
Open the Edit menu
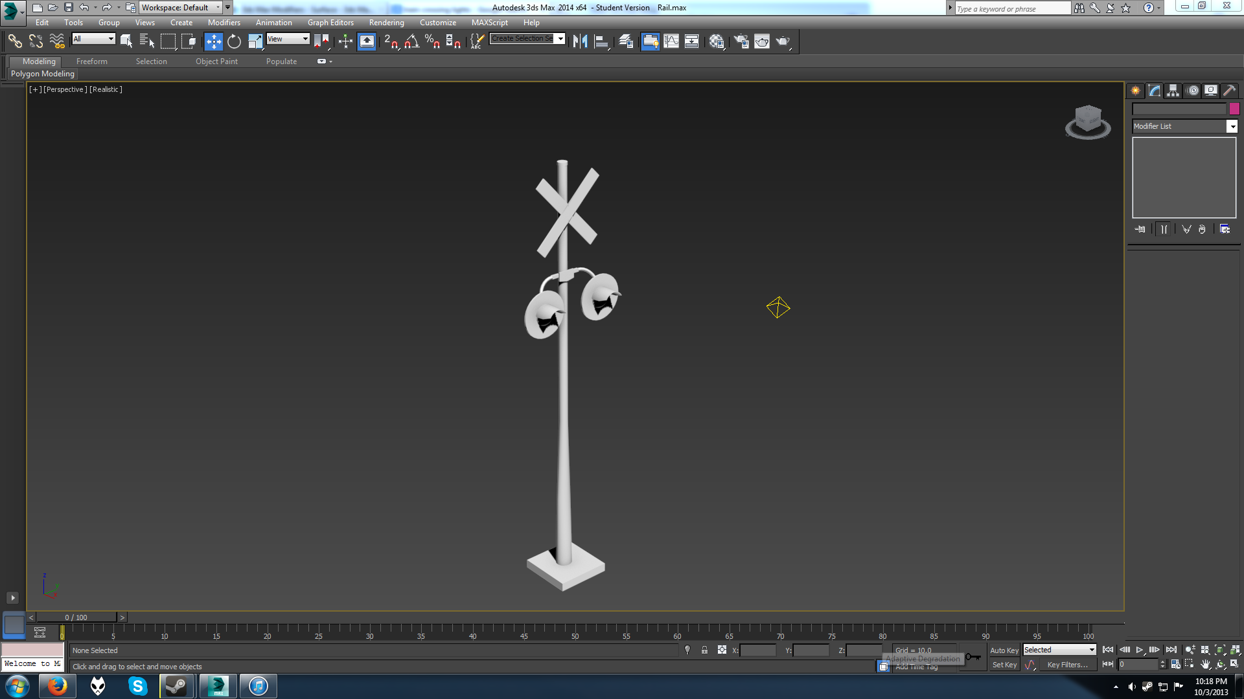tap(42, 23)
